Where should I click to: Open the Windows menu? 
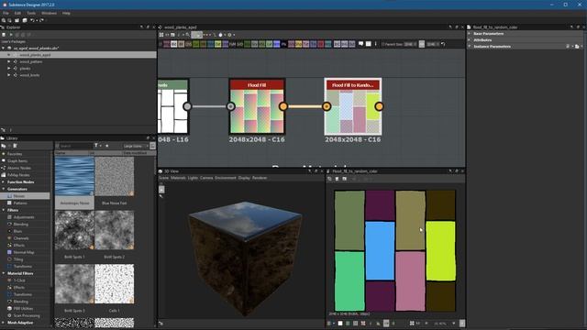tap(49, 13)
